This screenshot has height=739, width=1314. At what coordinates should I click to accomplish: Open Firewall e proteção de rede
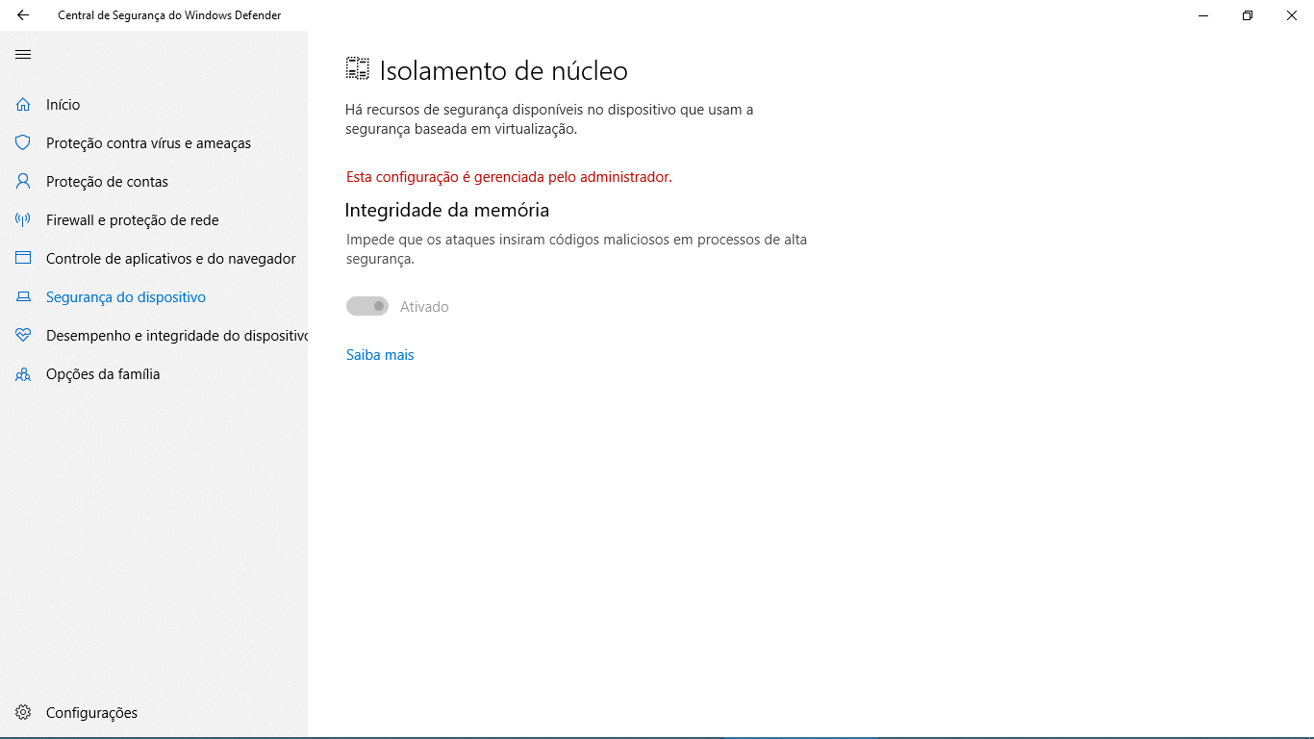click(x=154, y=220)
